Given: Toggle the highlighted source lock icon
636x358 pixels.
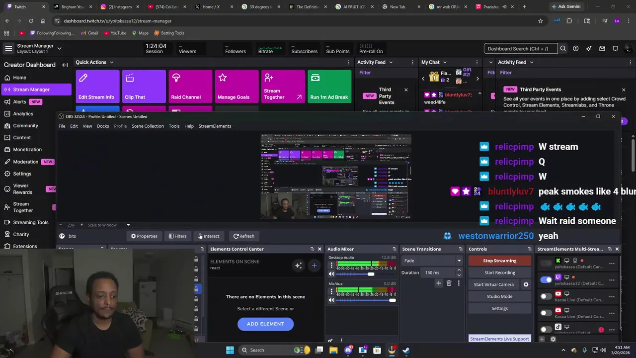Looking at the screenshot, I should [x=196, y=288].
